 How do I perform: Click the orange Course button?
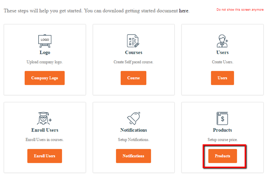click(x=133, y=78)
